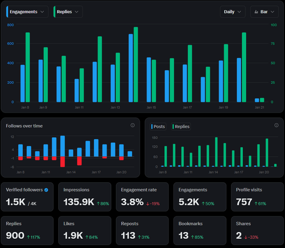The image size is (285, 248).
Task: Click the tiny Jan 21 bars in main chart
Action: [259, 100]
